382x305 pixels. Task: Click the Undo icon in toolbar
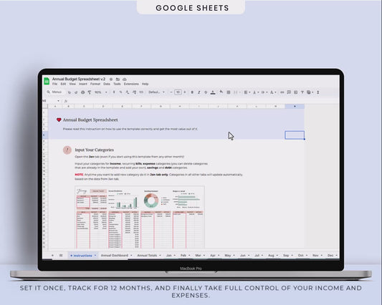[x=70, y=92]
